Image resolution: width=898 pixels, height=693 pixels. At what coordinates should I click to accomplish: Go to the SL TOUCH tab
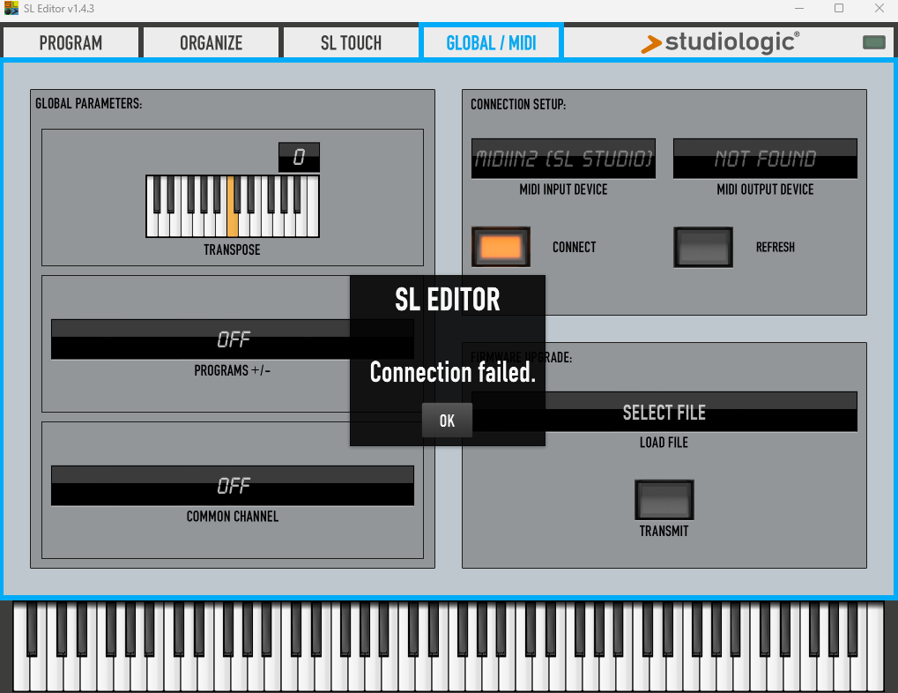pos(351,43)
